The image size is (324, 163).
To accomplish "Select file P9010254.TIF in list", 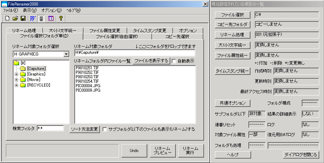I will click(x=87, y=81).
